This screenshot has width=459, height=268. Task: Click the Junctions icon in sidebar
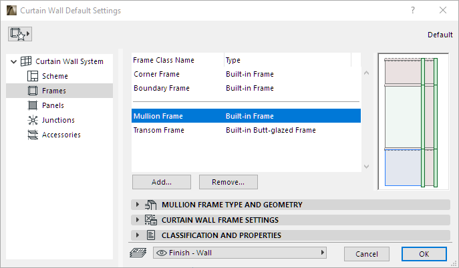[x=33, y=120]
